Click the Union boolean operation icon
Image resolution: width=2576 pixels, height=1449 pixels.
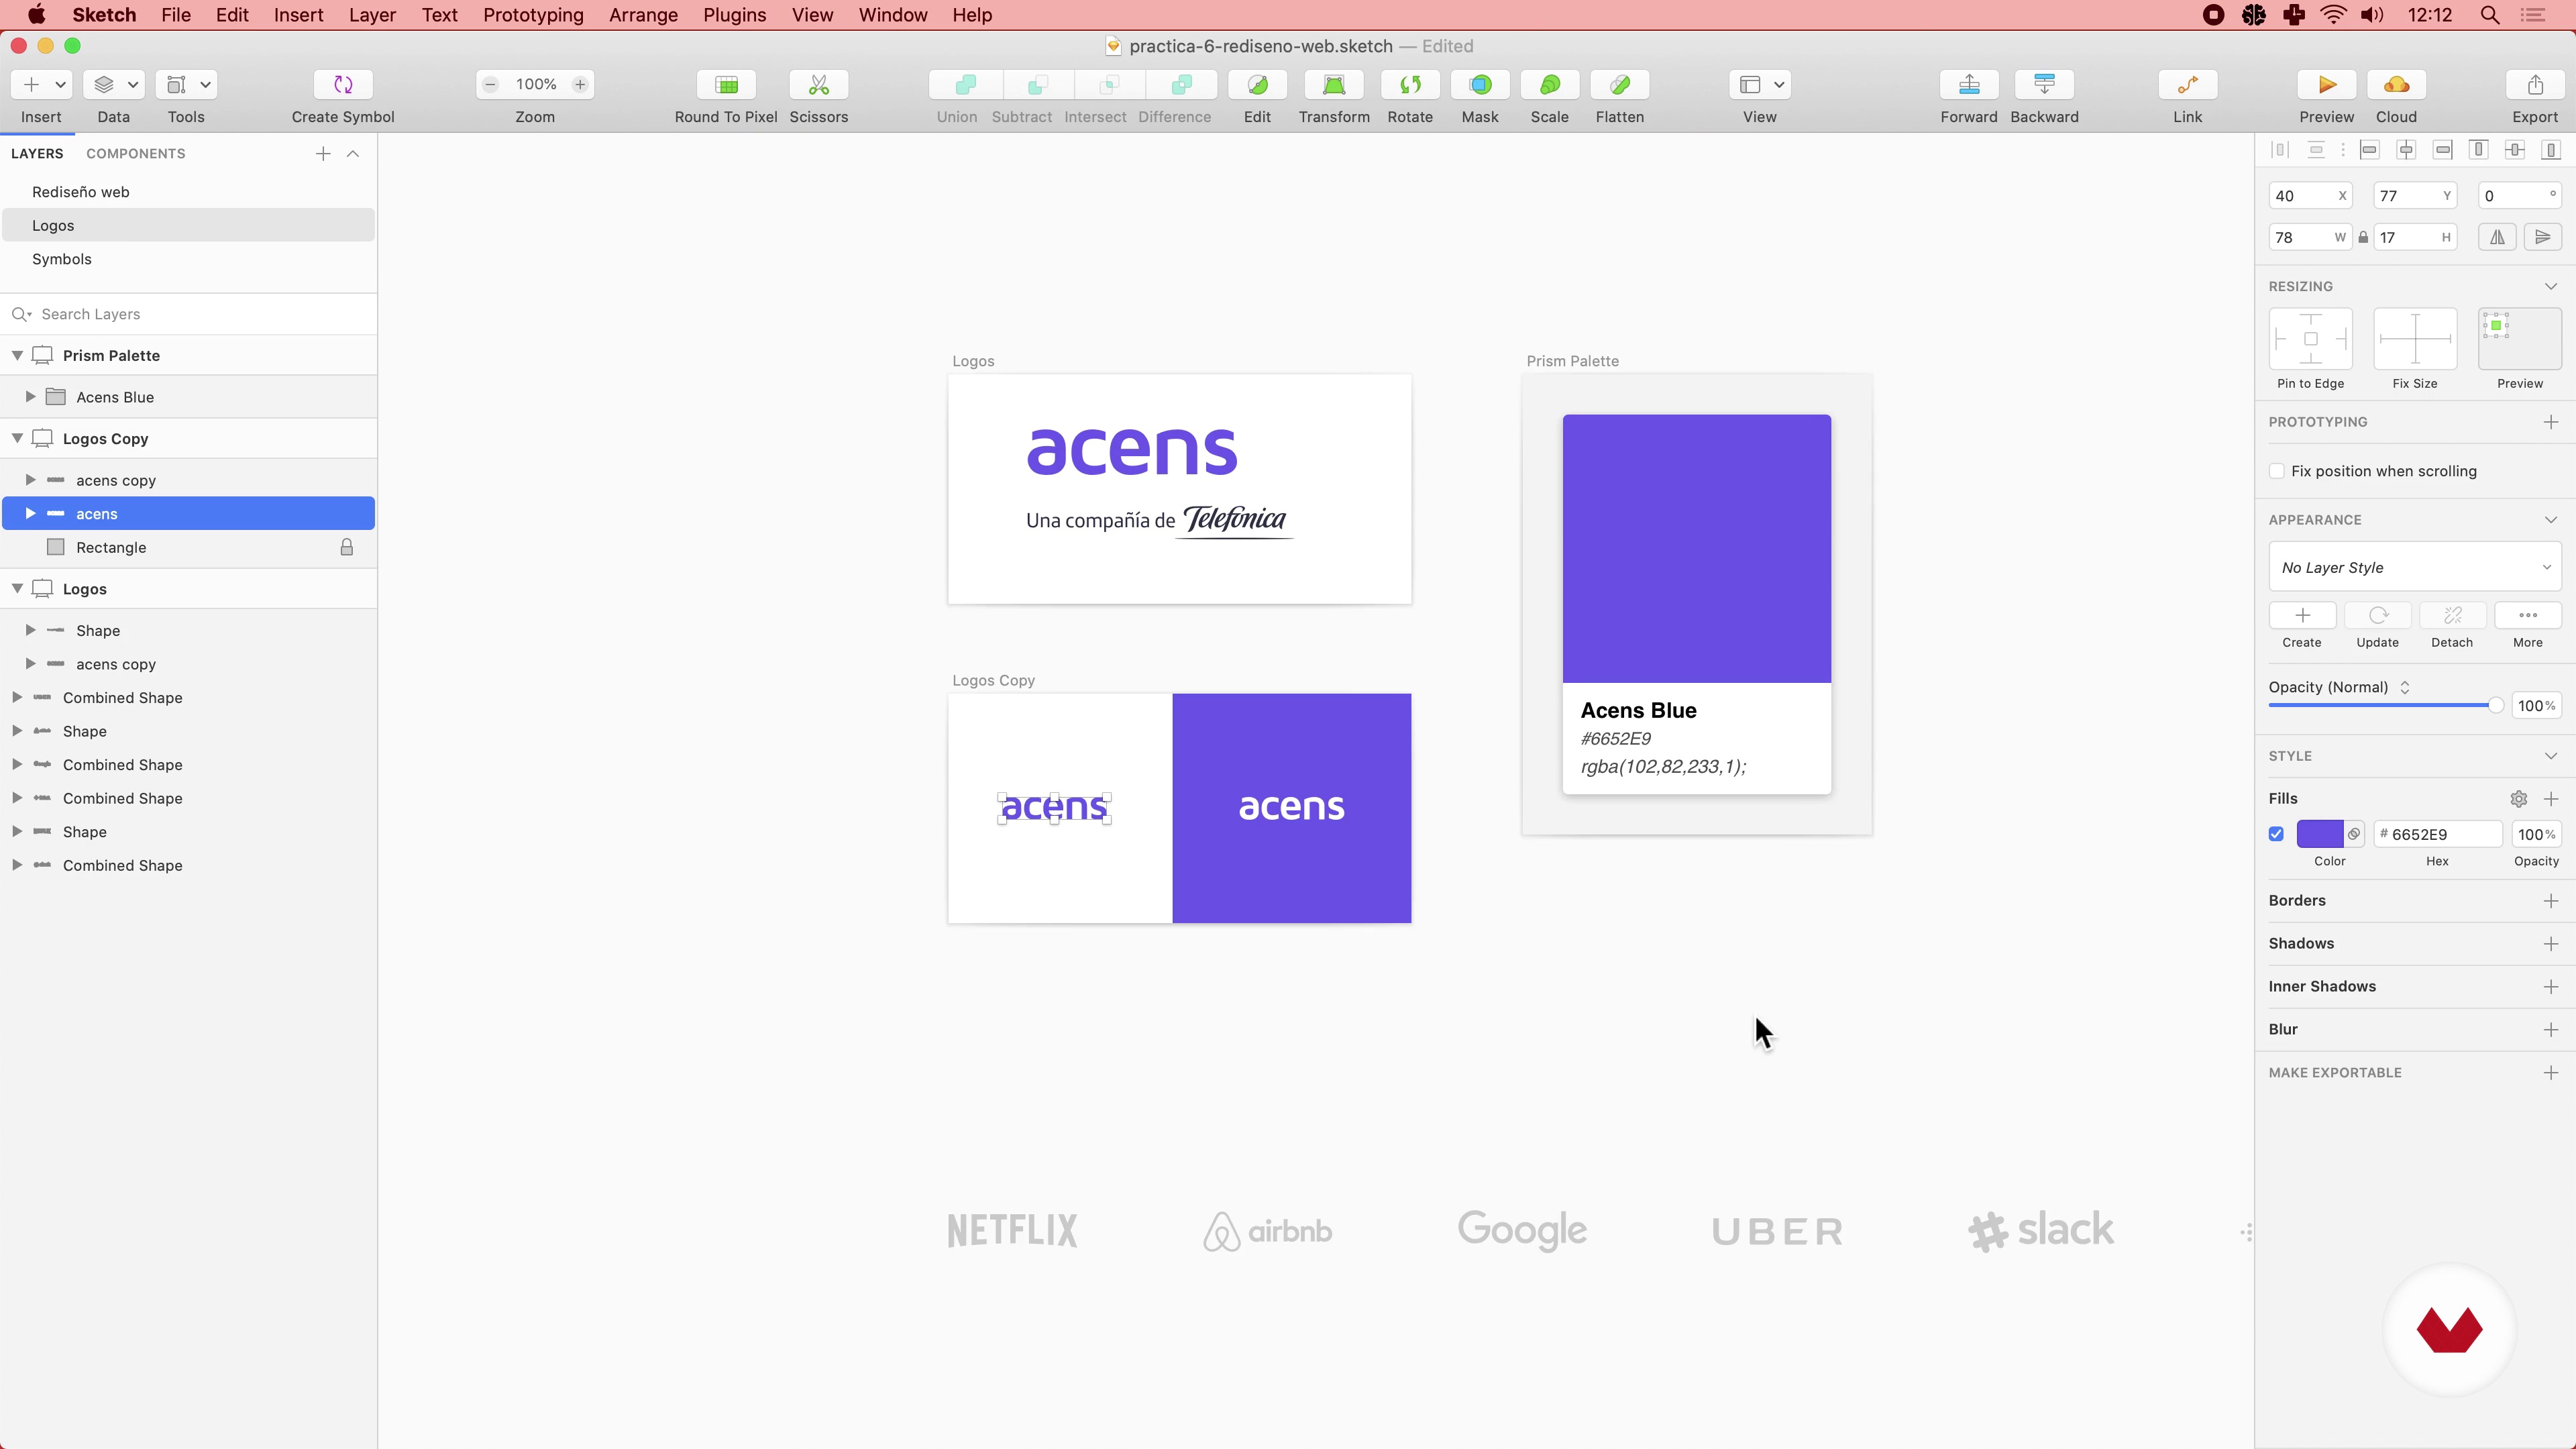tap(965, 85)
